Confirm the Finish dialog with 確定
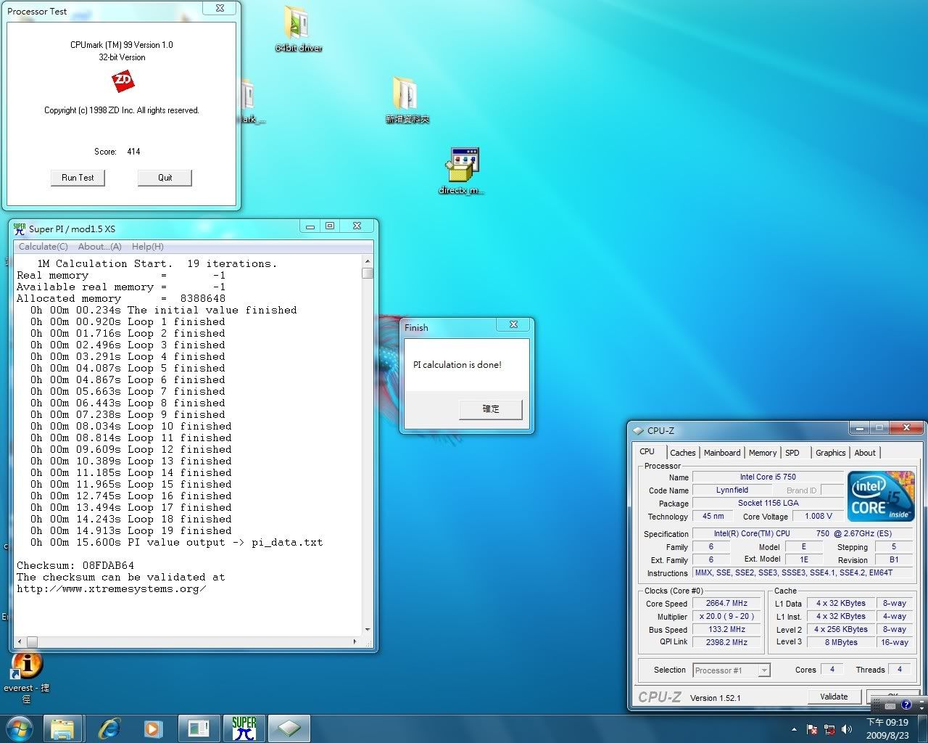This screenshot has height=743, width=928. tap(491, 409)
